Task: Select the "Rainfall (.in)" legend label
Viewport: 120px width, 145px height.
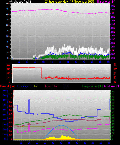Action: point(7,86)
